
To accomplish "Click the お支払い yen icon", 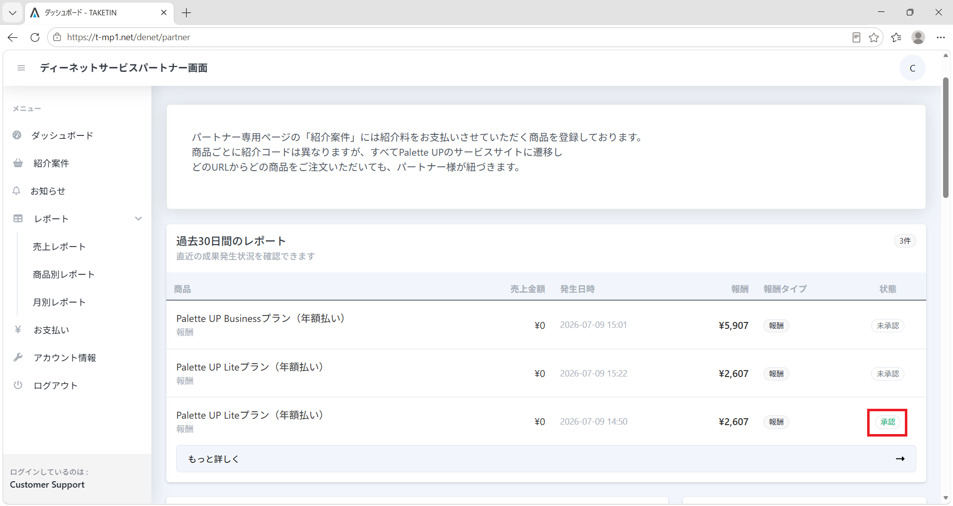I will coord(18,329).
